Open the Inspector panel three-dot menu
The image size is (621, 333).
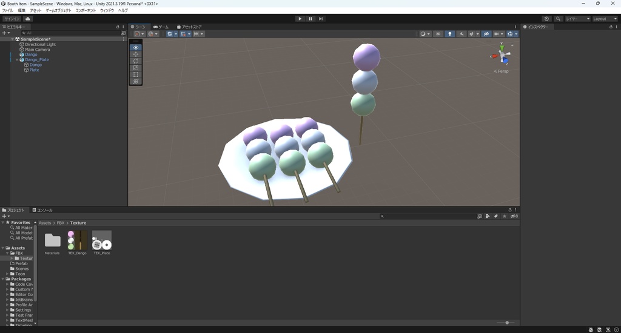click(616, 27)
